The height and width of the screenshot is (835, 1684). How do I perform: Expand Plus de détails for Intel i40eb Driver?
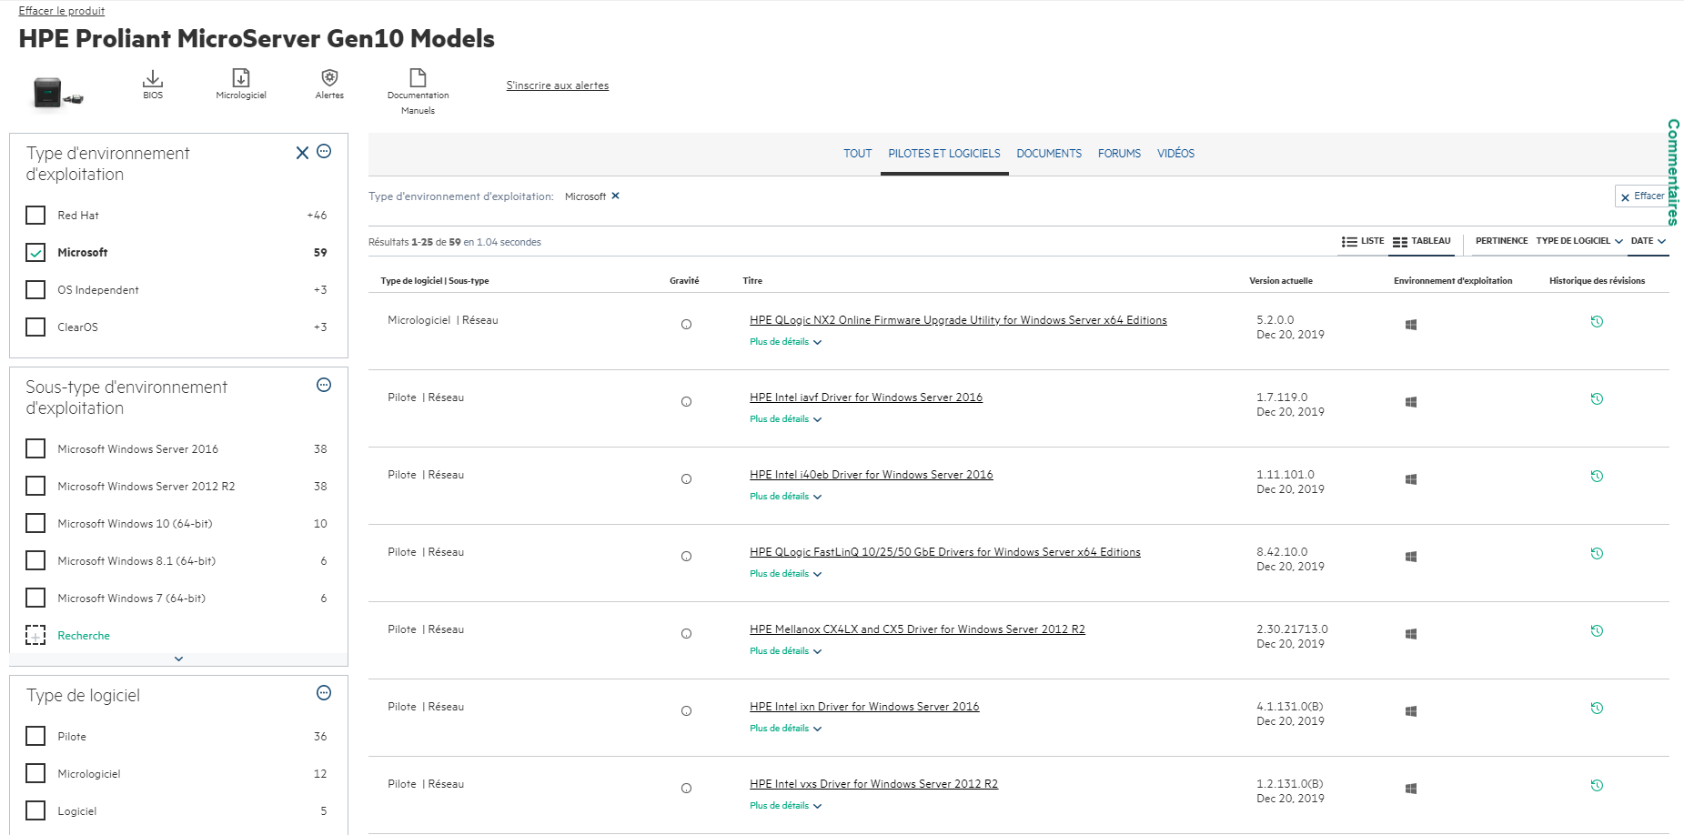tap(785, 497)
